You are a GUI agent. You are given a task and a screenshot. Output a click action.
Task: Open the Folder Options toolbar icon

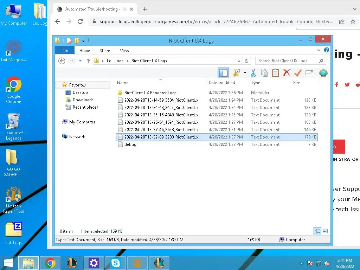236,73
